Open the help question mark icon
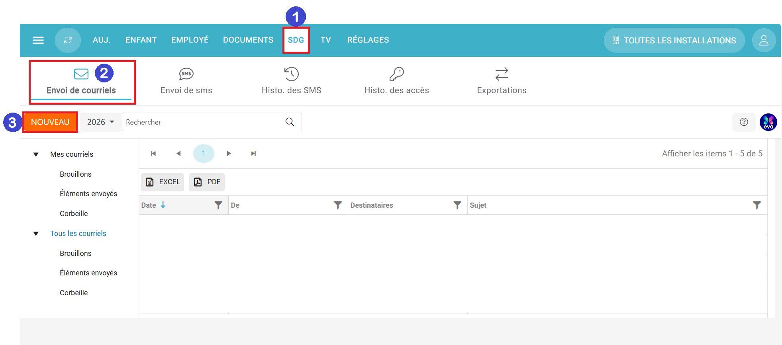Image resolution: width=782 pixels, height=345 pixels. [743, 122]
